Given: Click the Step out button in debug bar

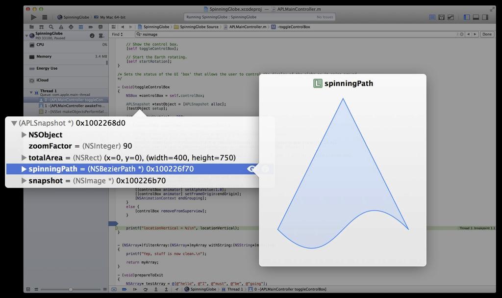Looking at the screenshot, I should point(166,289).
